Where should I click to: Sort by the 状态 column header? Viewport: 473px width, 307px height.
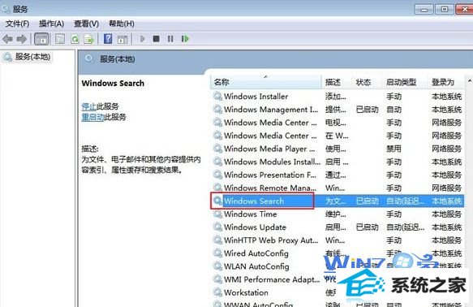point(368,82)
